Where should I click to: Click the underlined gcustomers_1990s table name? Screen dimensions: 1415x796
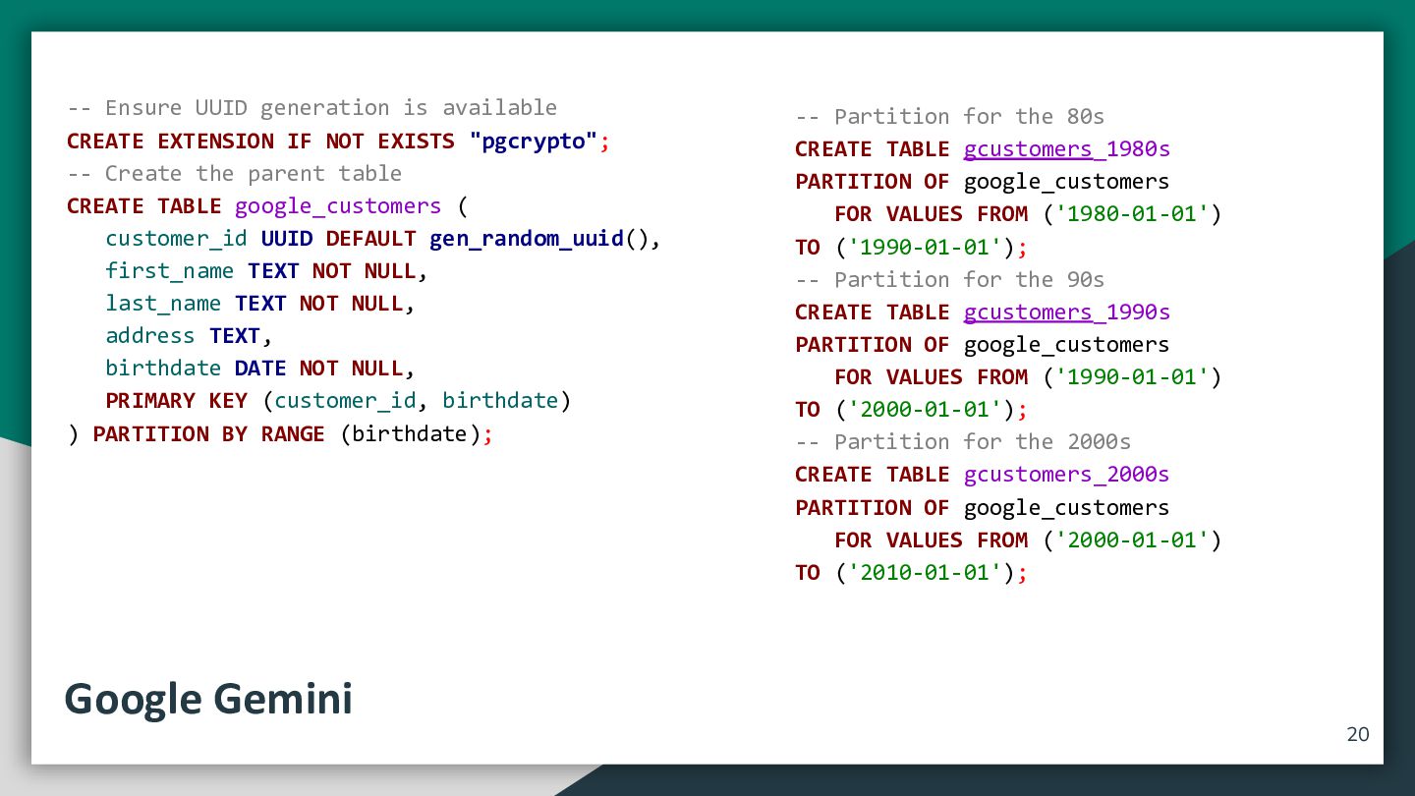coord(1066,313)
